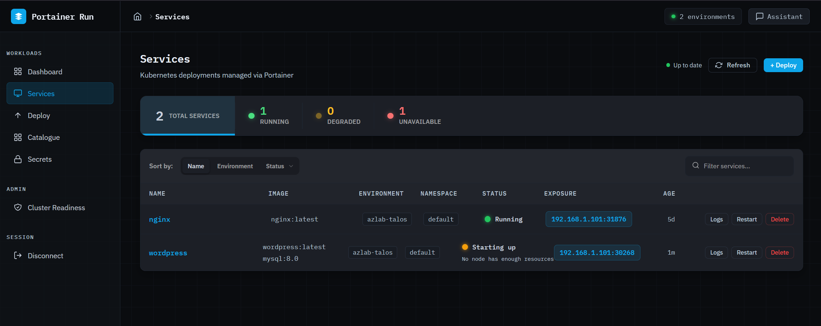Screen dimensions: 821x326
Task: Open wordpress exposure 192.168.1.101:30268
Action: click(597, 252)
